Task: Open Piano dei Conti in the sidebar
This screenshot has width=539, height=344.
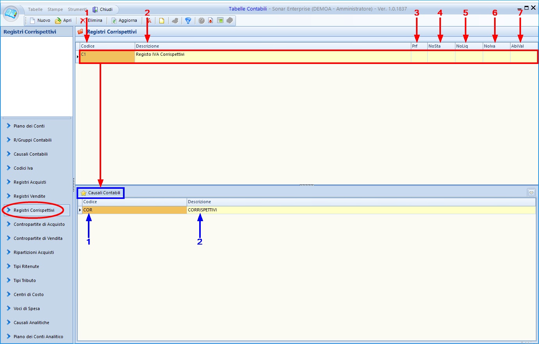Action: 29,126
